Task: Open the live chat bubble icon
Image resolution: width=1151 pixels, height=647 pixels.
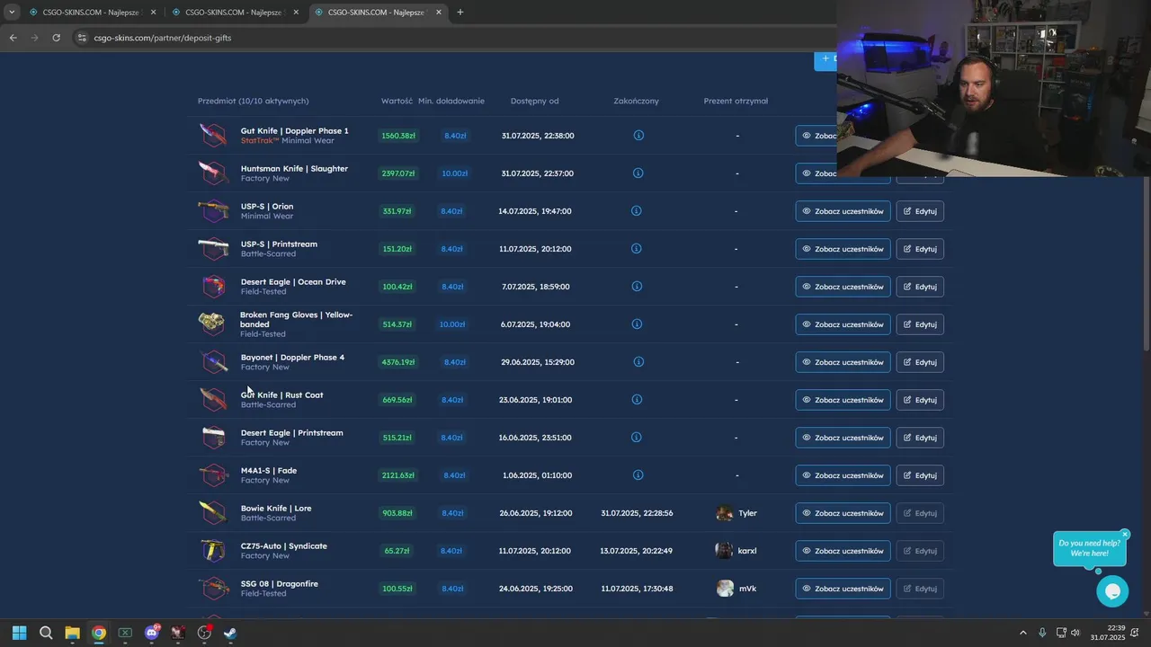Action: point(1112,591)
